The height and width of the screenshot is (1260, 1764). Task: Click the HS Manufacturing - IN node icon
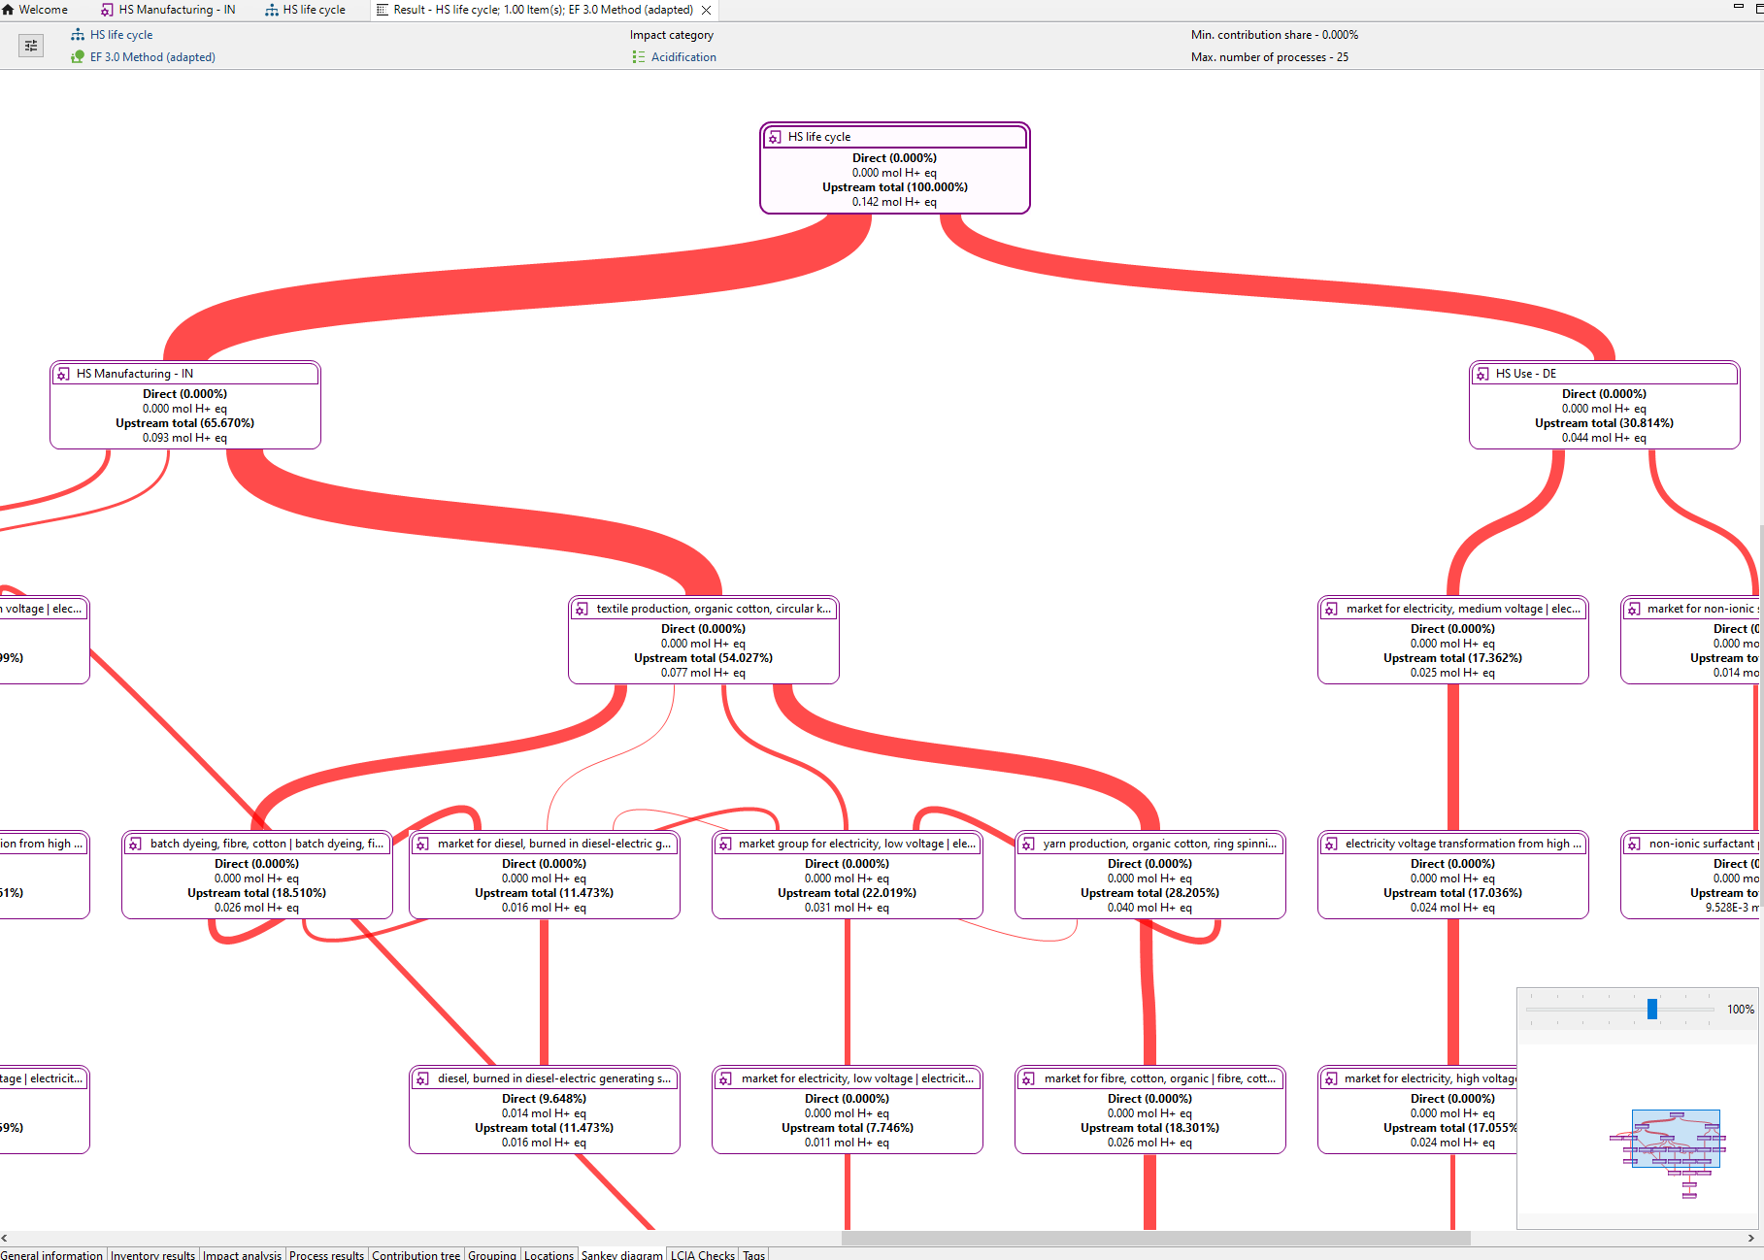pos(63,374)
